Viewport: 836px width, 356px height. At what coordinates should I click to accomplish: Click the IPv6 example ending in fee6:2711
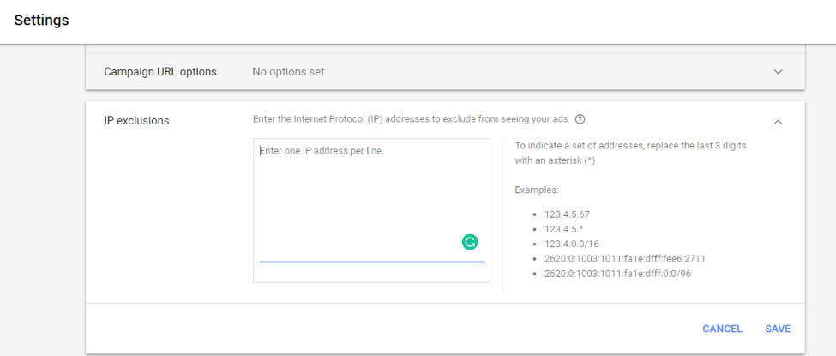624,258
